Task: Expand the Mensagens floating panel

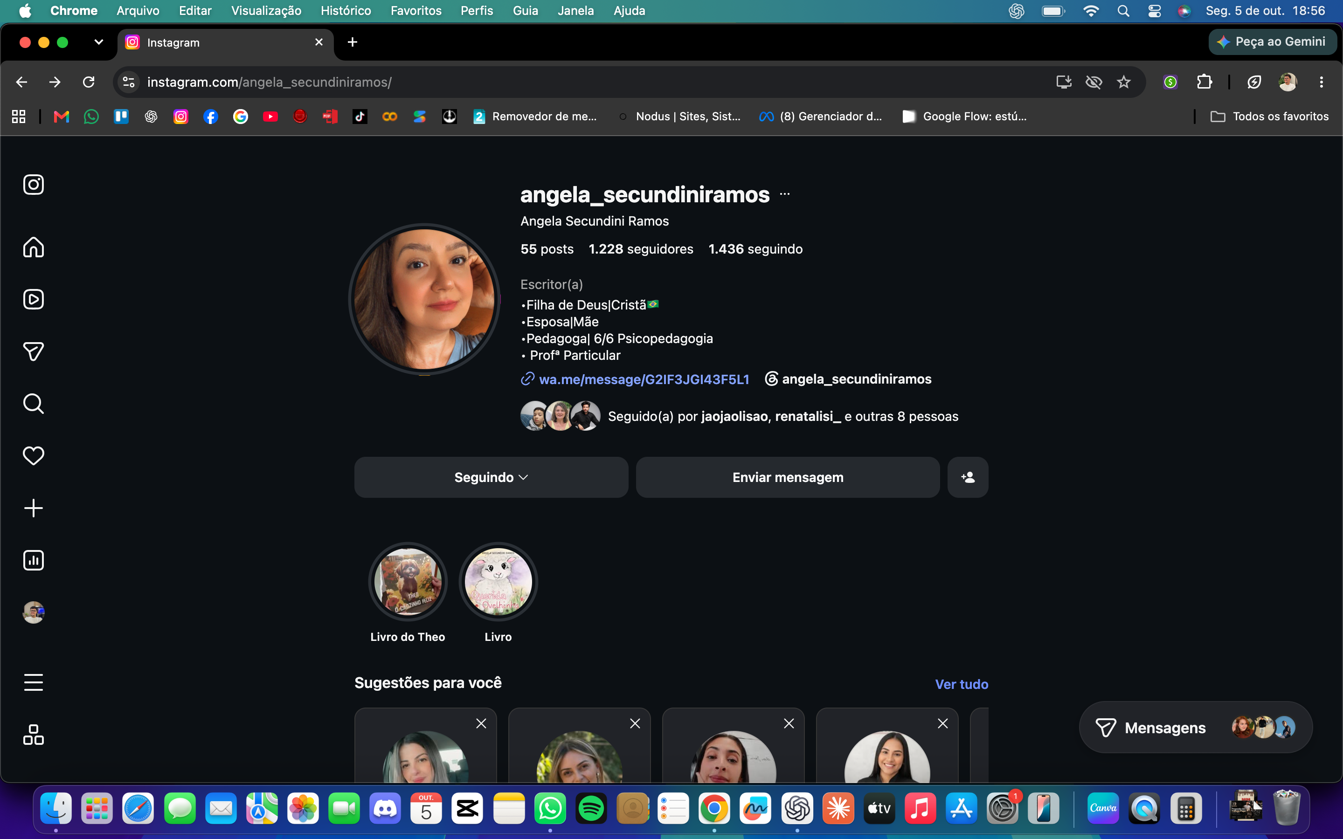Action: [x=1195, y=727]
